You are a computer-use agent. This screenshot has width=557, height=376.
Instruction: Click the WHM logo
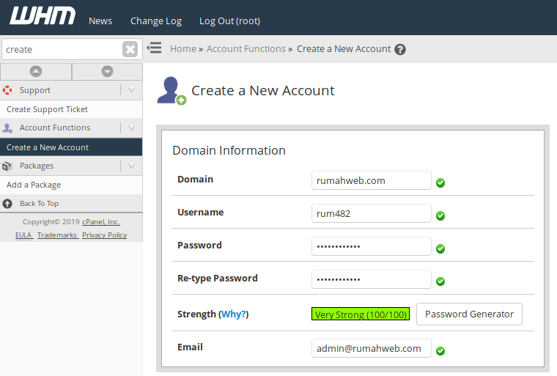[43, 16]
